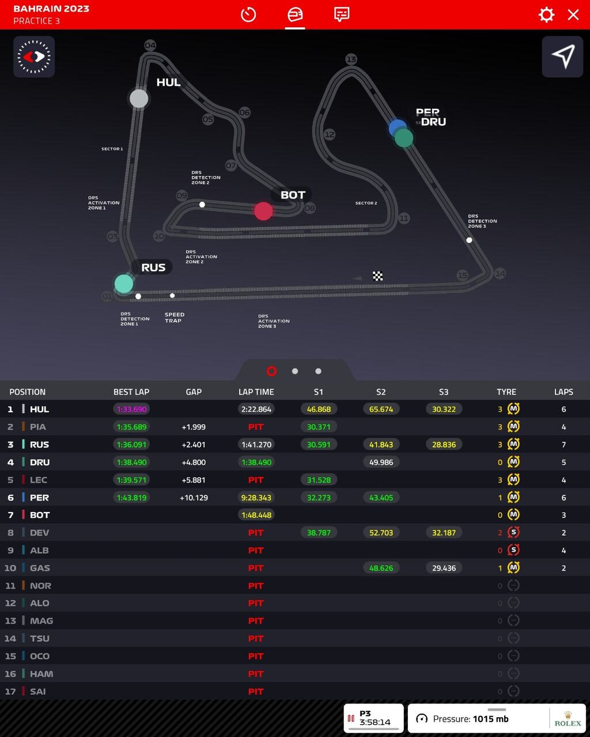Select HUL car marker on track map
The width and height of the screenshot is (590, 737).
(x=139, y=99)
